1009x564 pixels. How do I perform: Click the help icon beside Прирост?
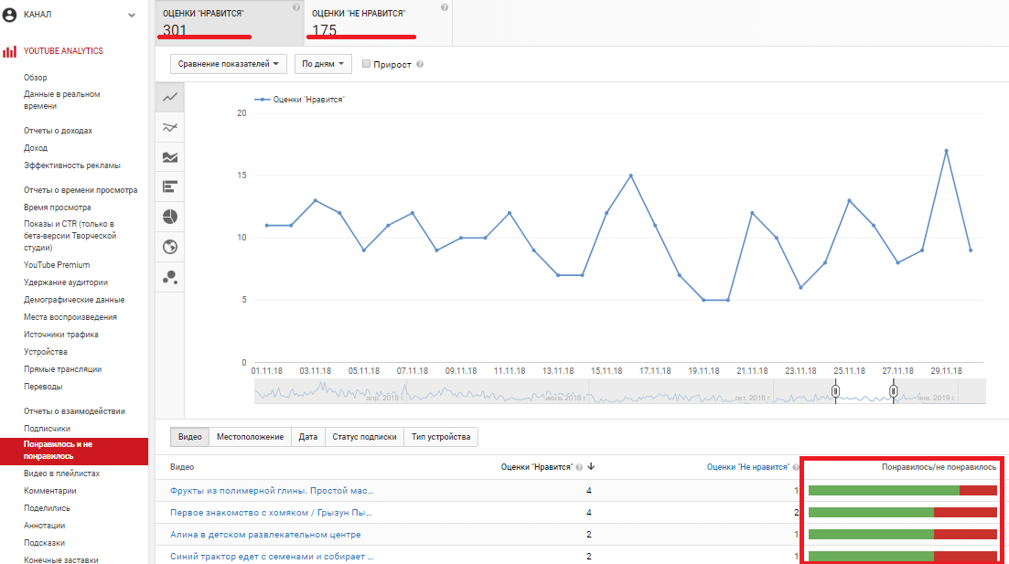(x=420, y=65)
